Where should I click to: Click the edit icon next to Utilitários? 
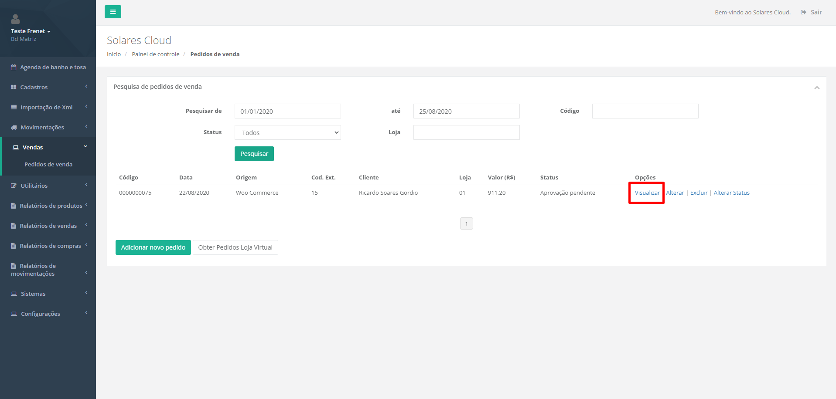(14, 186)
